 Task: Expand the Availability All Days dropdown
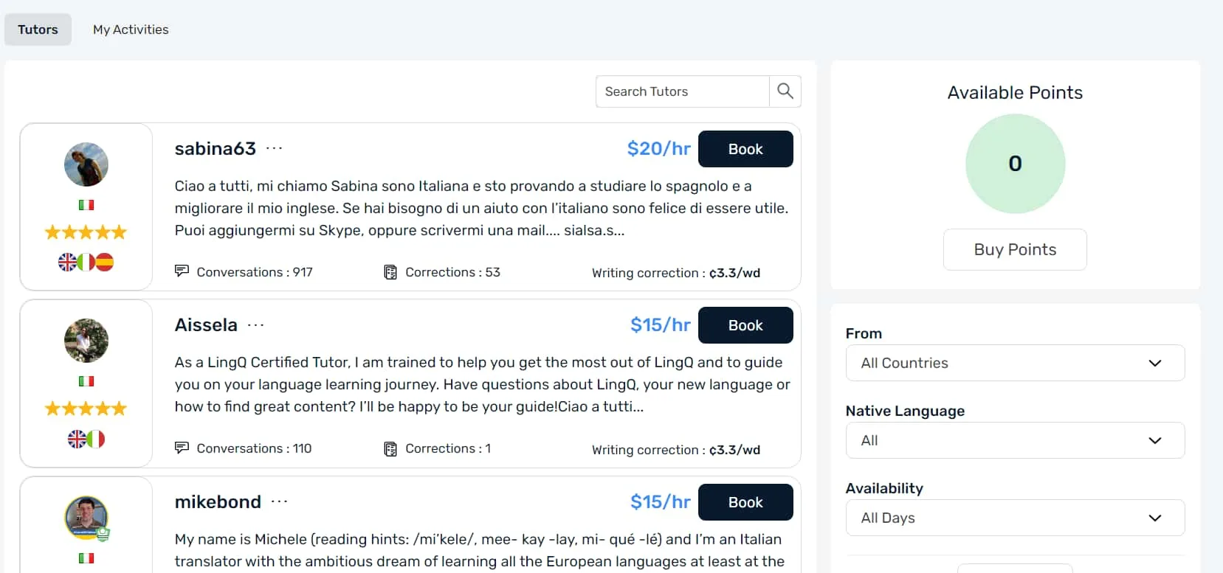coord(1015,518)
